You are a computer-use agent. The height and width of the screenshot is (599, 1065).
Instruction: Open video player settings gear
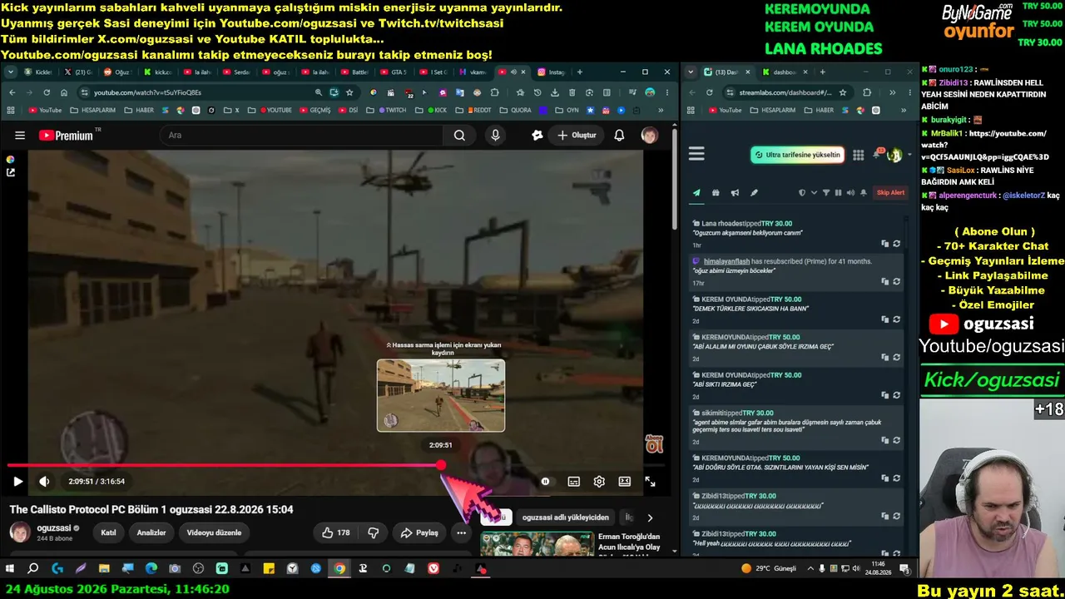click(x=599, y=482)
